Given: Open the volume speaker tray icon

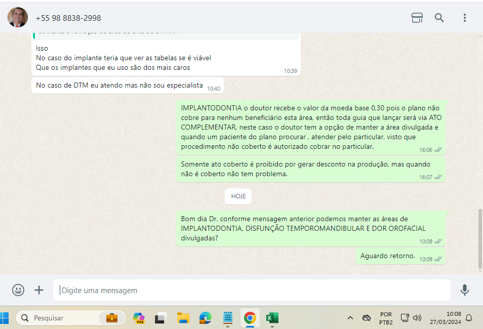Looking at the screenshot, I should coord(417,318).
